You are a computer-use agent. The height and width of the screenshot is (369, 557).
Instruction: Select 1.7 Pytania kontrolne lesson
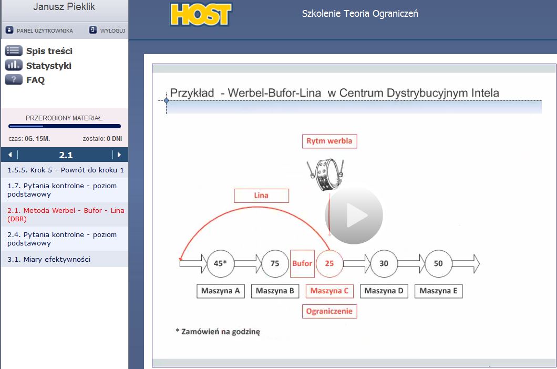(62, 190)
